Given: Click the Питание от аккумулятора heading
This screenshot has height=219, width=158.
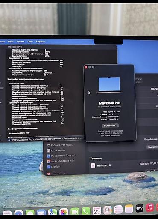Looking at the screenshot, I should coord(21,102).
